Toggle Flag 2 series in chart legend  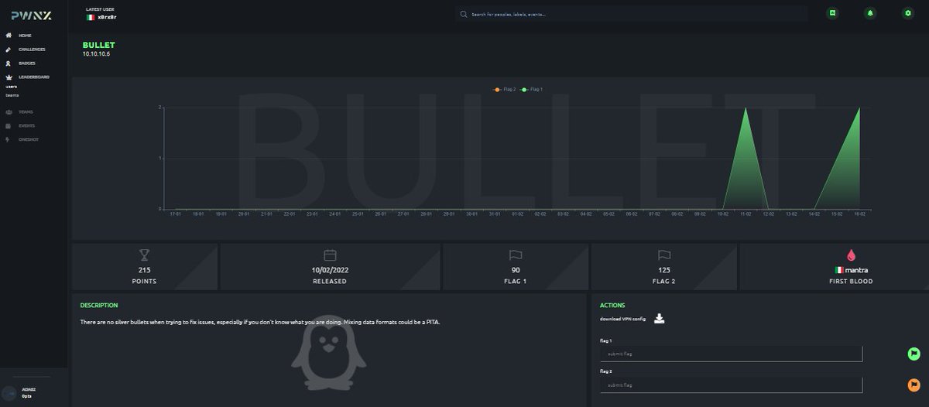(x=505, y=90)
